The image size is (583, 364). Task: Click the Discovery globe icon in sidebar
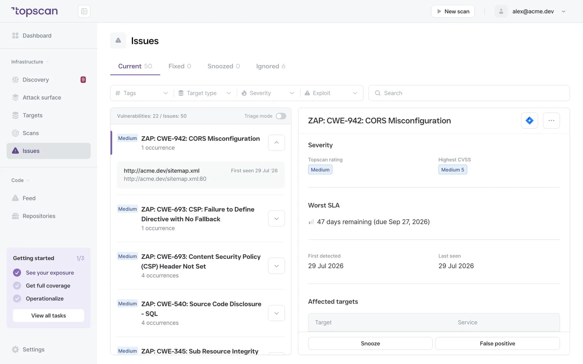[x=15, y=80]
